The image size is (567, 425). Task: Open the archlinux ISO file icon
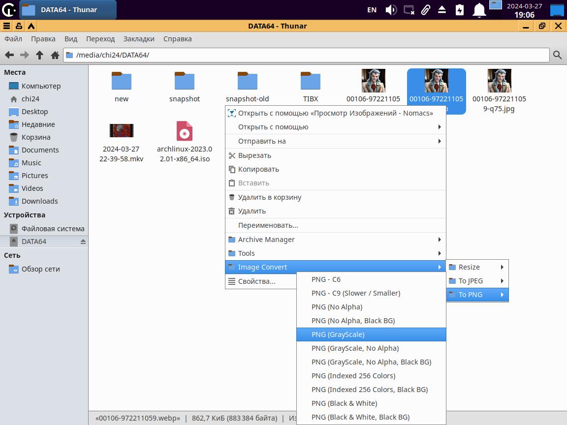184,131
